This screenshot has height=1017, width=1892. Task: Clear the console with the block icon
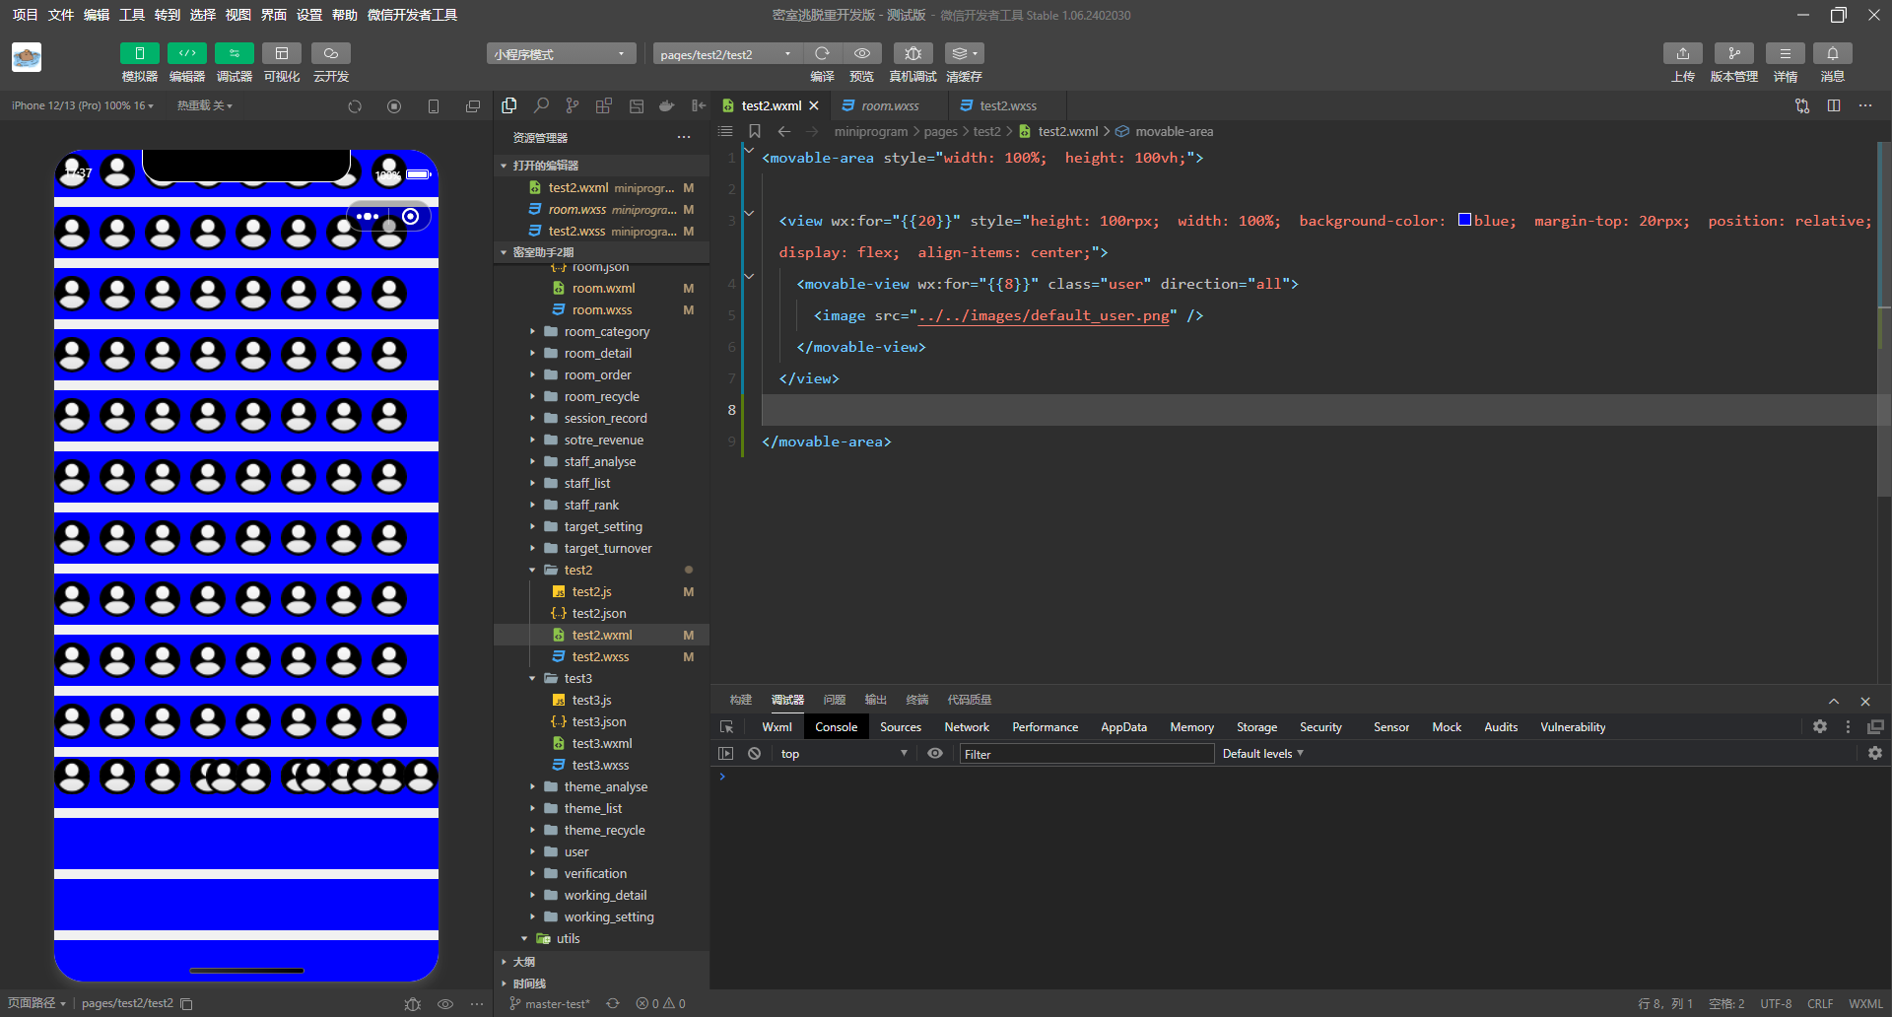(x=754, y=753)
